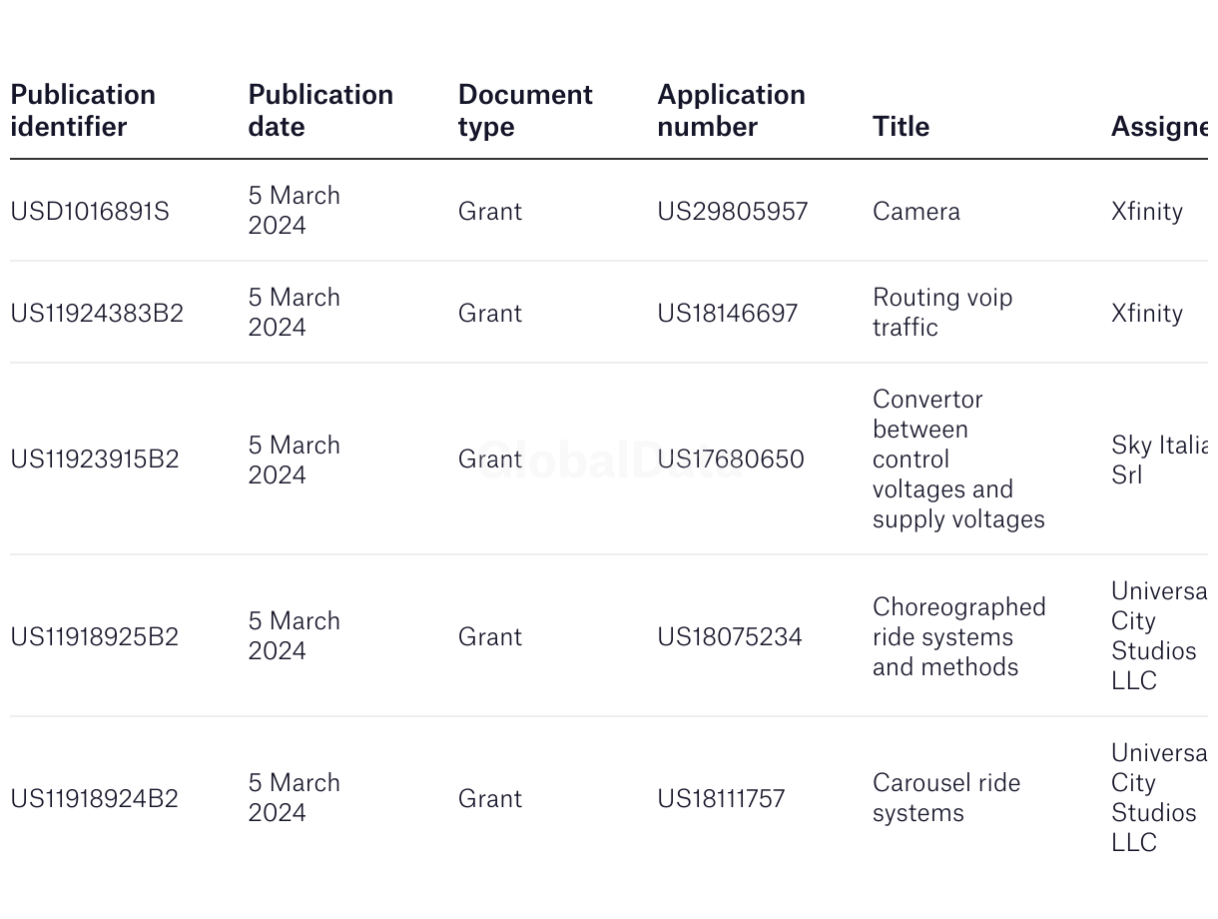Open the Routing voip traffic title

click(941, 312)
